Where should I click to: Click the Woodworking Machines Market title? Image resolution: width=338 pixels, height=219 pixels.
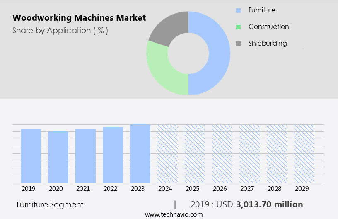pyautogui.click(x=79, y=18)
